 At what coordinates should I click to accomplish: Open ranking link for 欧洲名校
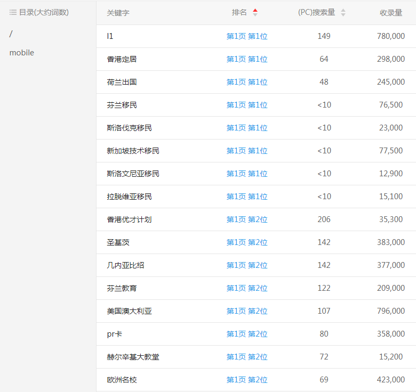(247, 380)
